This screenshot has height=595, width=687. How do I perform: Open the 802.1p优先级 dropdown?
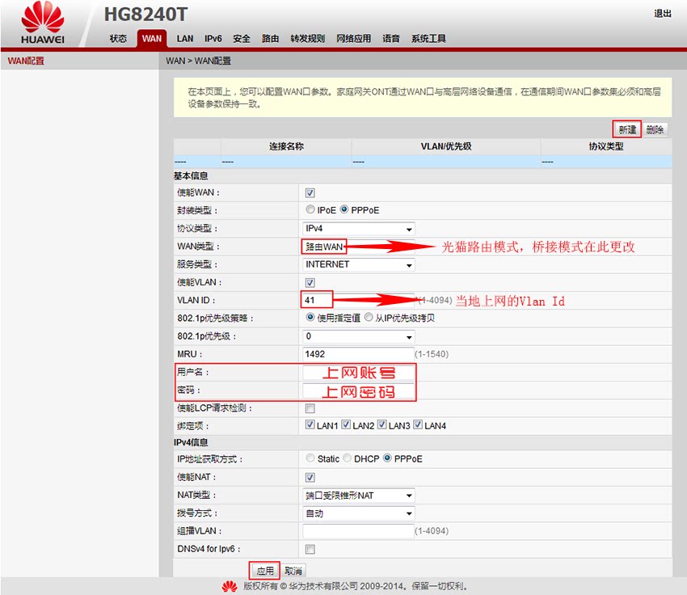(x=358, y=336)
